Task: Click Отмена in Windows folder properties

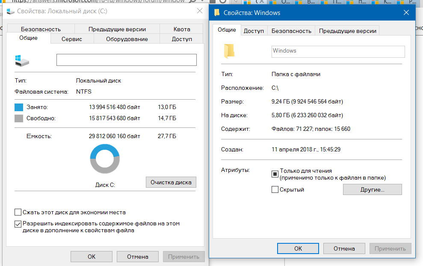Action: [x=344, y=248]
